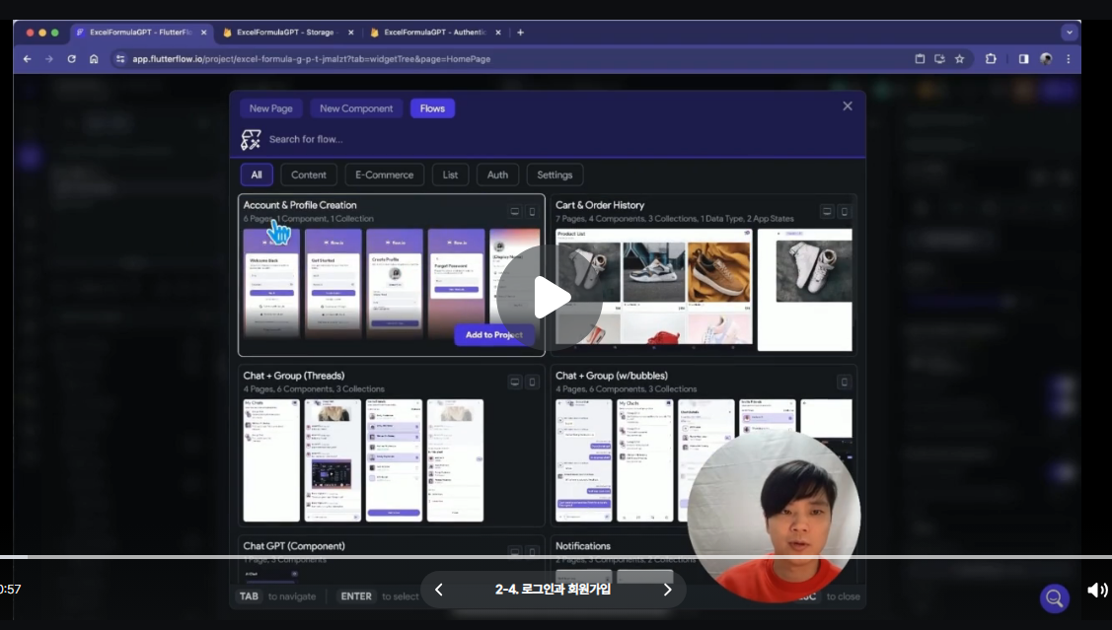Open Forgot Password screen thumbnail
The width and height of the screenshot is (1112, 630).
[x=456, y=284]
